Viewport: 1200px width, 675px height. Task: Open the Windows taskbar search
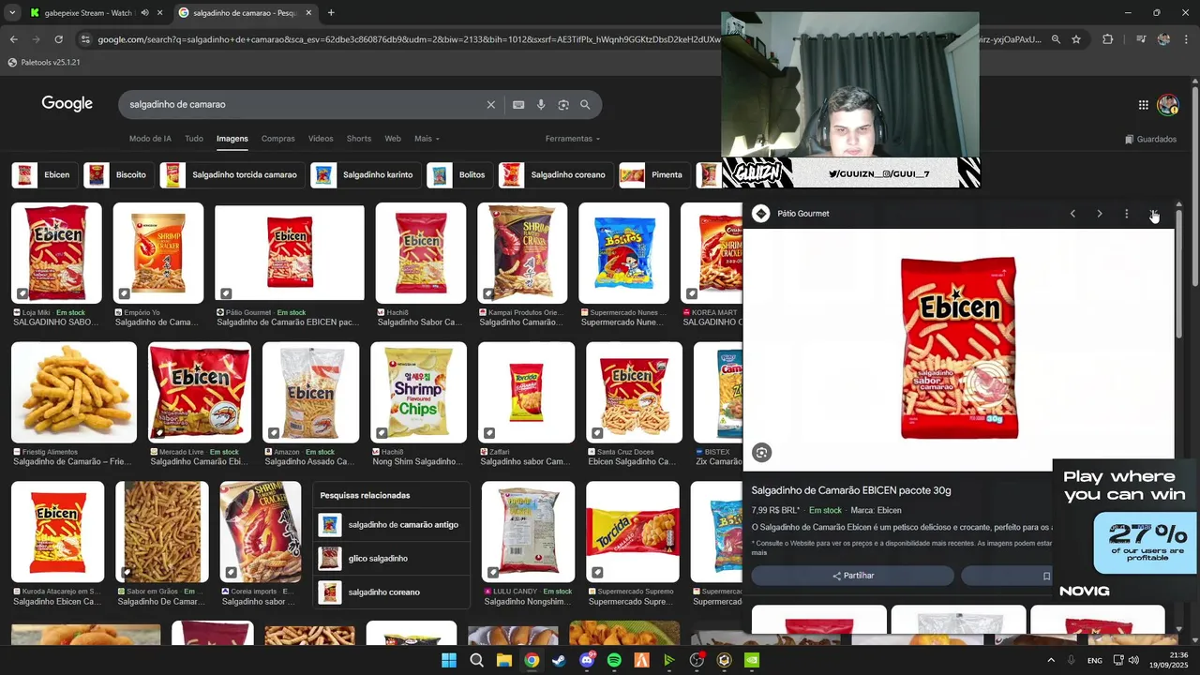pos(476,660)
